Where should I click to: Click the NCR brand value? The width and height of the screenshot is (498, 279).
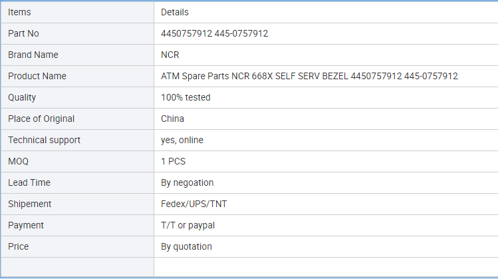[170, 55]
